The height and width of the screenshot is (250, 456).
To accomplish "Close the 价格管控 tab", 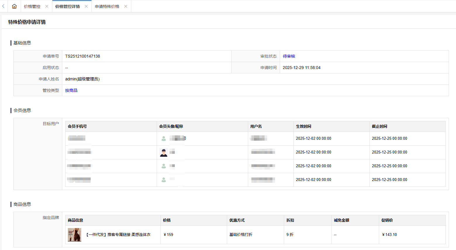I will [x=47, y=6].
